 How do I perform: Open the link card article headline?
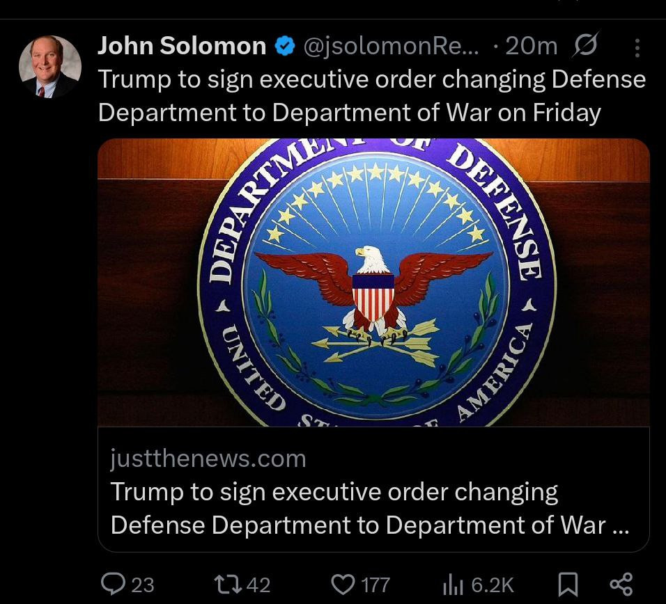(369, 509)
